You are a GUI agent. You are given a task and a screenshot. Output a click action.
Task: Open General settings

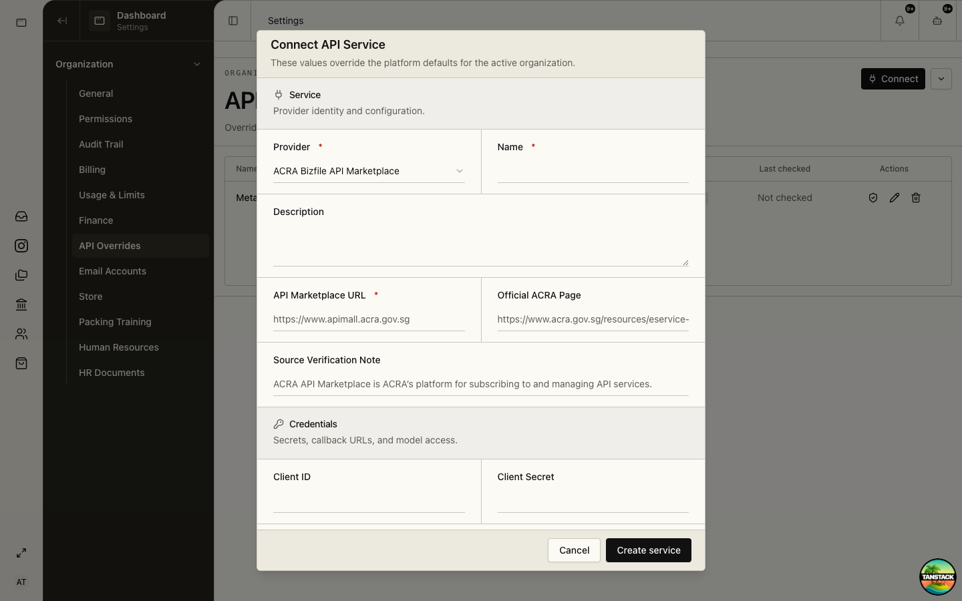click(140, 93)
